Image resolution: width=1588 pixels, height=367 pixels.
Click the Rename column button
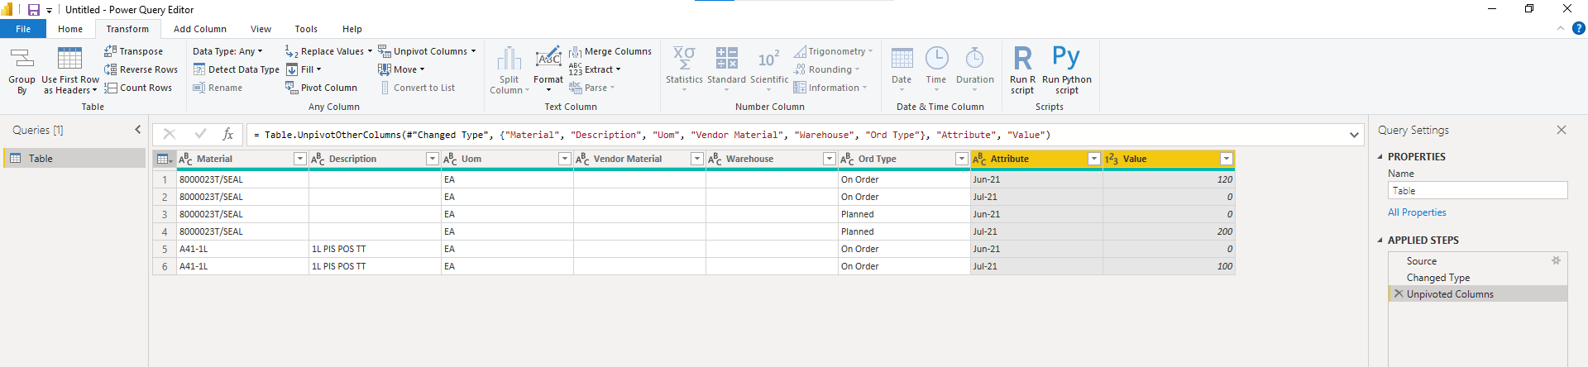[x=218, y=88]
